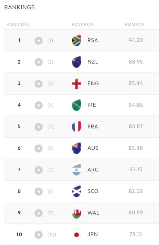The image size is (159, 245).
Task: Select the ARG team label
Action: 93,170
